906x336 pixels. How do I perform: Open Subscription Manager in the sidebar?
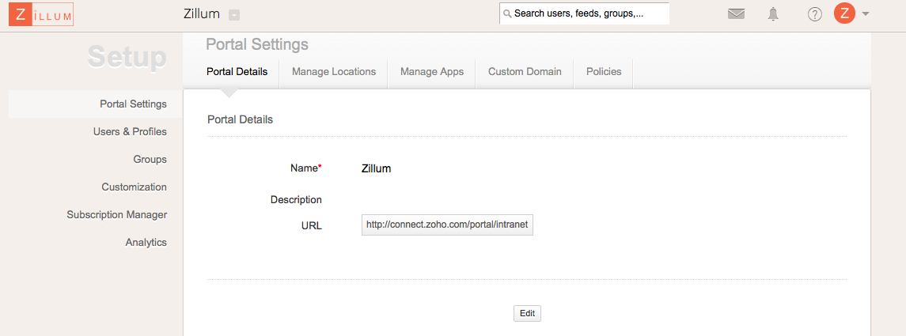click(116, 214)
